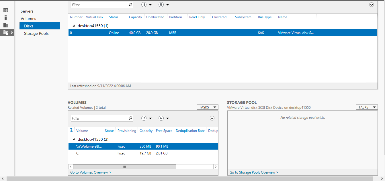This screenshot has height=181, width=385.
Task: Click the search magnifier in Disks filter
Action: [130, 5]
